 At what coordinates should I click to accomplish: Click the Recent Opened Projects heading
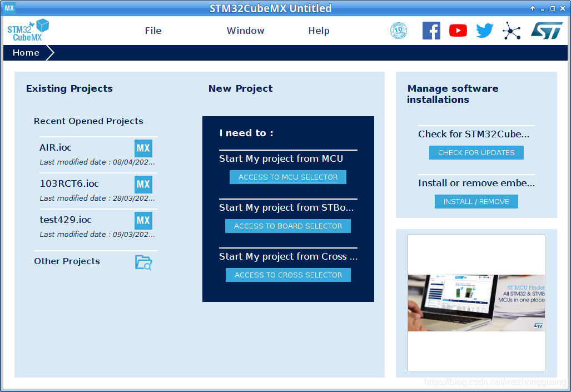(x=88, y=121)
